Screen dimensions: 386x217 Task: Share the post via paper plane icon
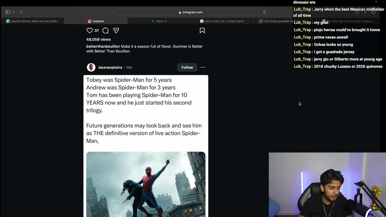116,30
